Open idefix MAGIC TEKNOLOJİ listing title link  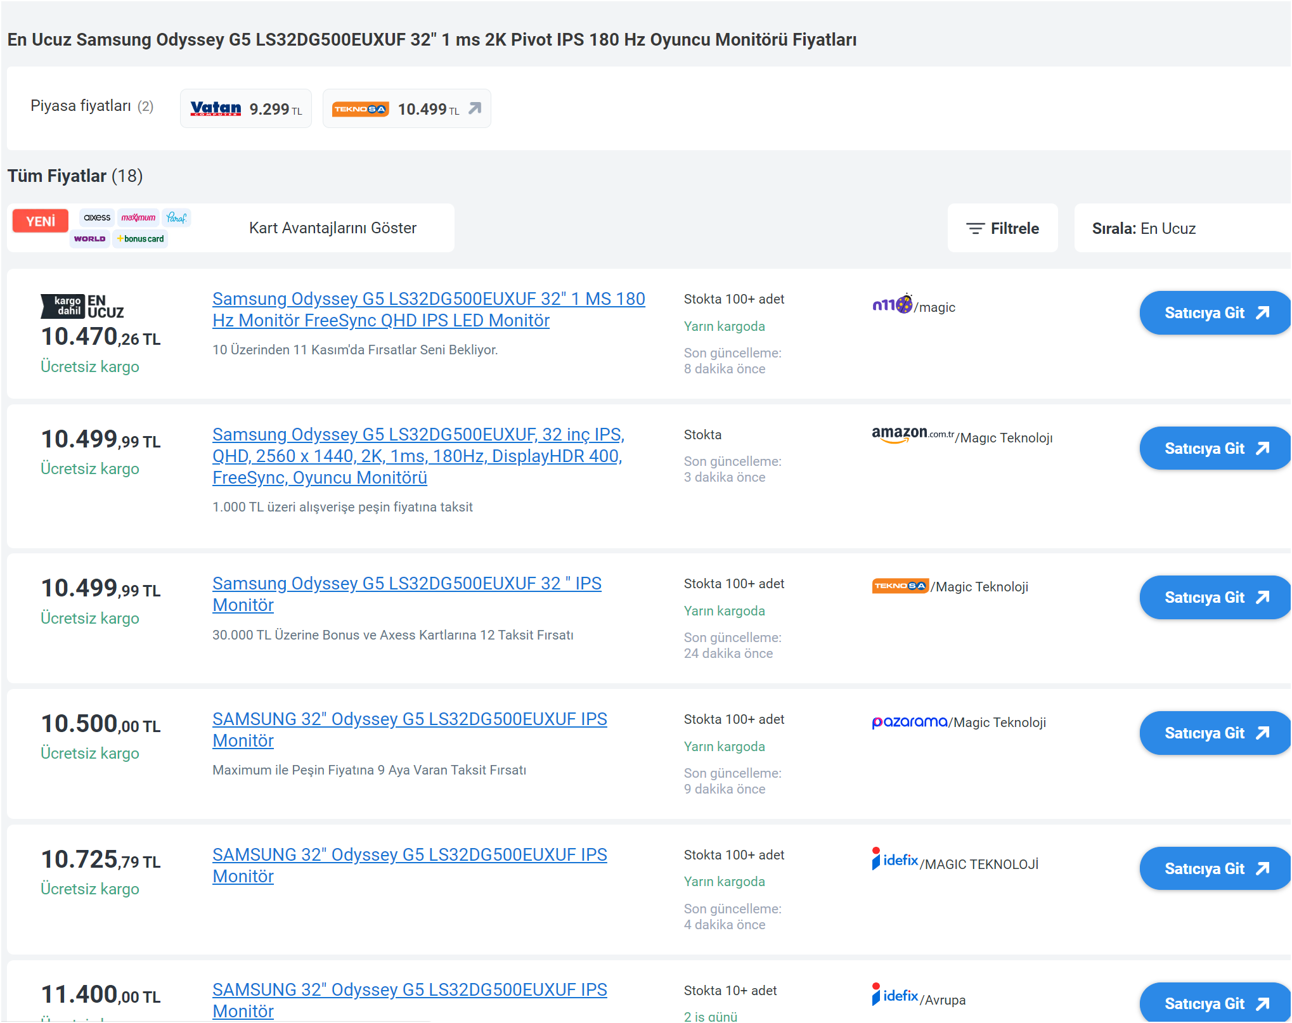pos(410,865)
